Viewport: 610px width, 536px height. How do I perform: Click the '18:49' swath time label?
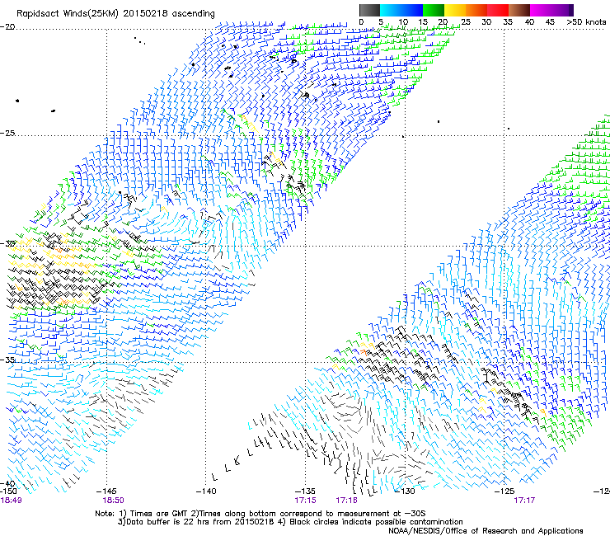click(x=11, y=501)
